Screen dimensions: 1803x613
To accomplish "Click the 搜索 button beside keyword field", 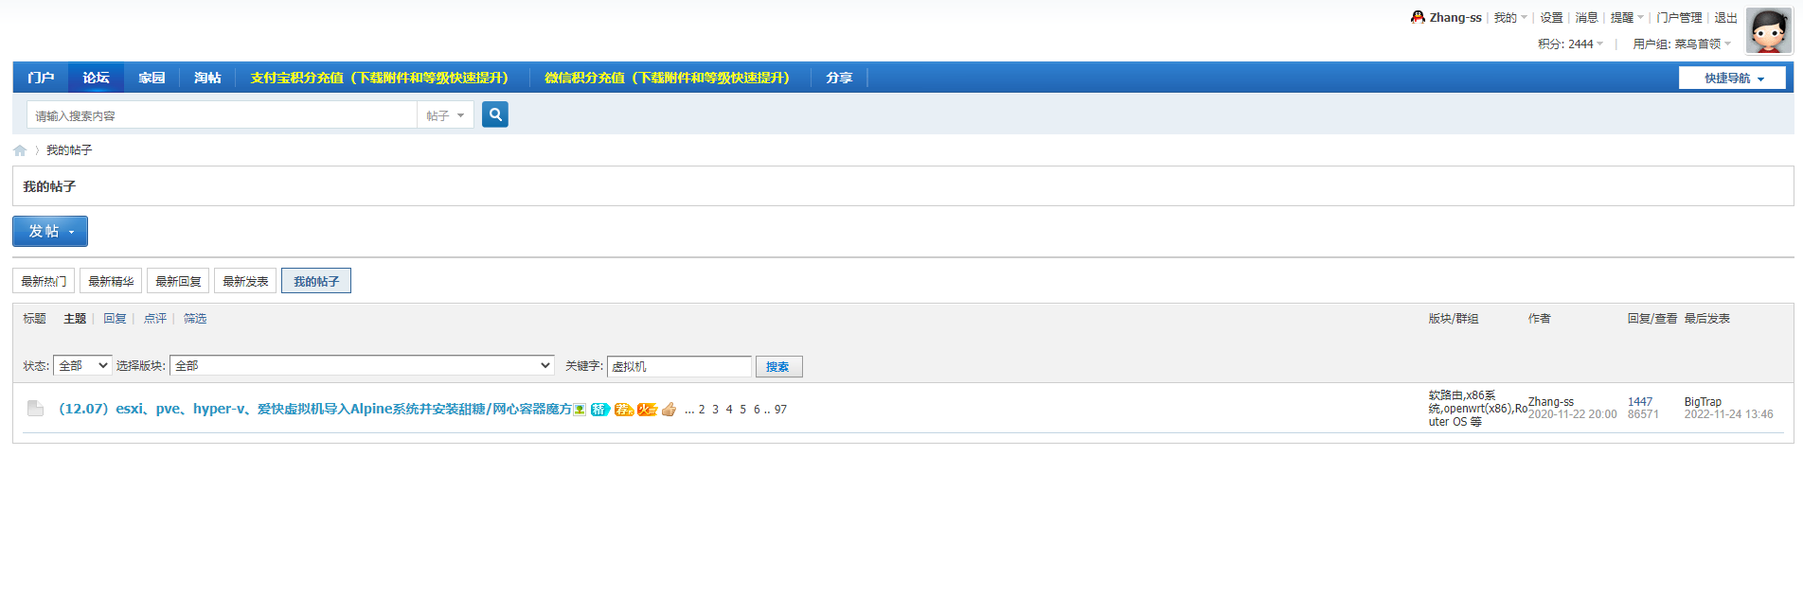I will pyautogui.click(x=778, y=366).
